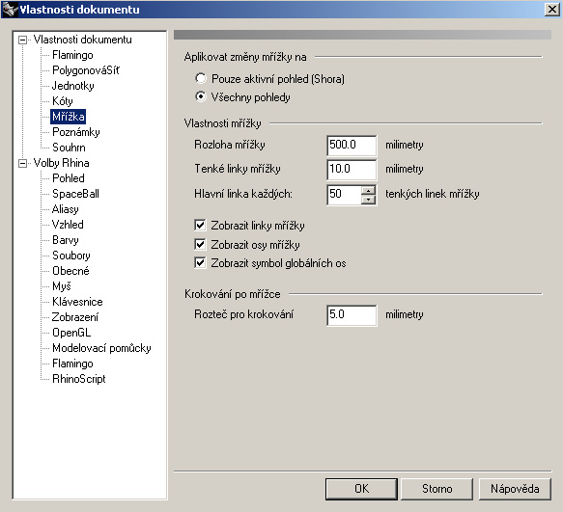Disable 'Zobrazit osy mřížky' checkbox
This screenshot has width=563, height=512.
coord(200,244)
